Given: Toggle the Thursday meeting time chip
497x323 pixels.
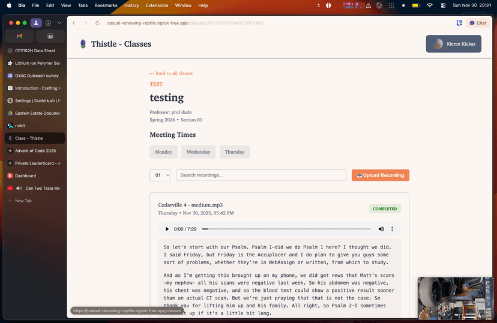Looking at the screenshot, I should click(234, 152).
